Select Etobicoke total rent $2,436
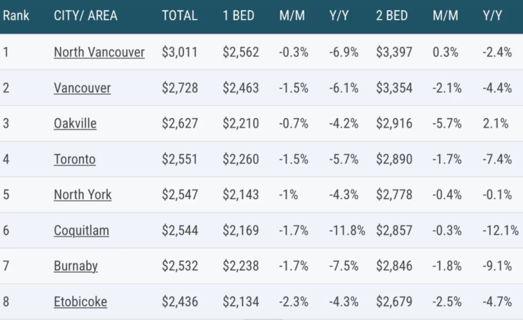Screen dimensions: 523x320 coord(180,302)
